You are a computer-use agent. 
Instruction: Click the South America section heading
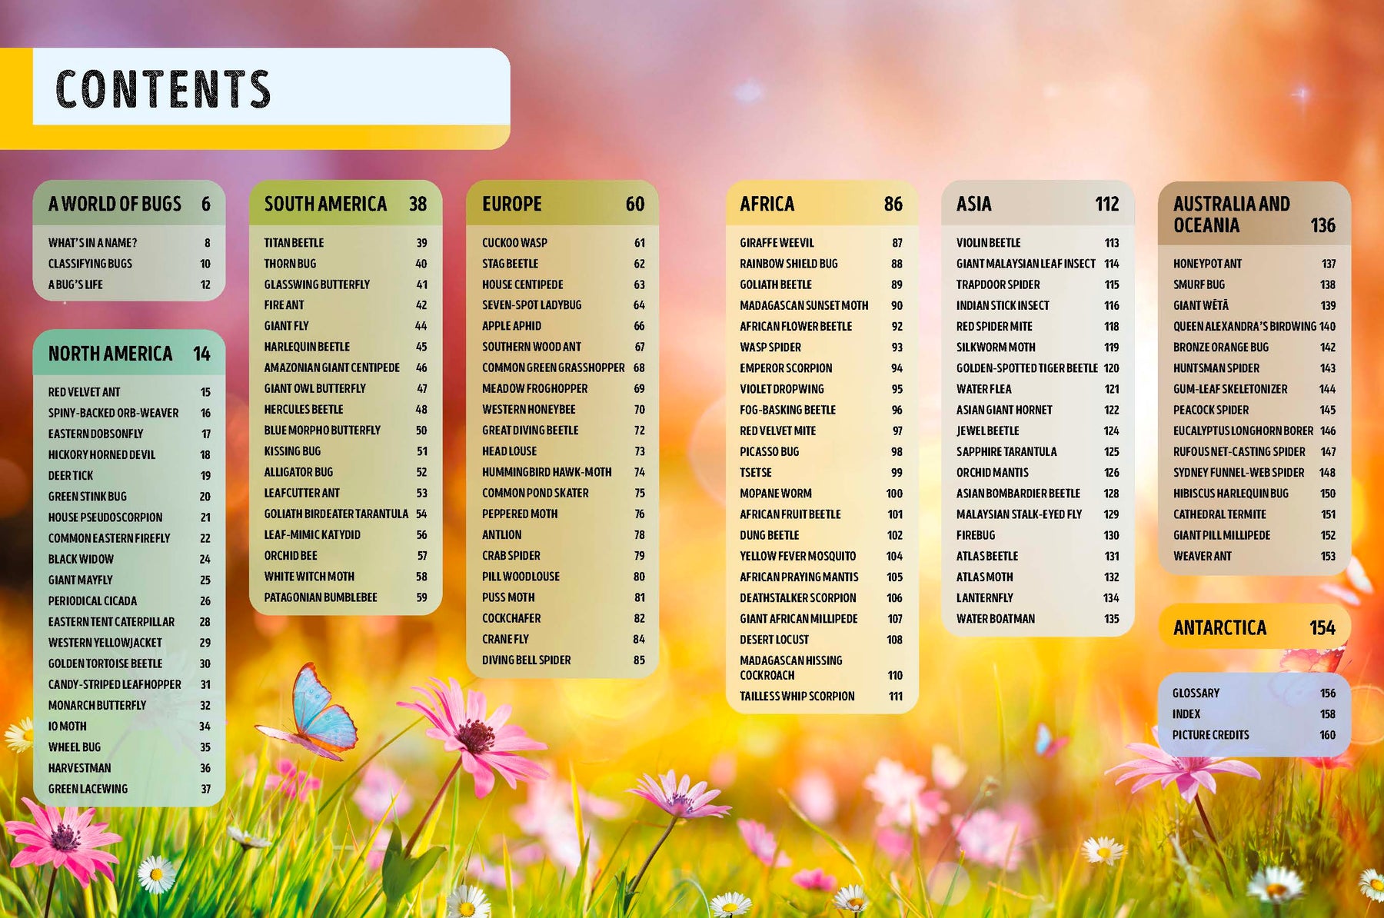325,204
